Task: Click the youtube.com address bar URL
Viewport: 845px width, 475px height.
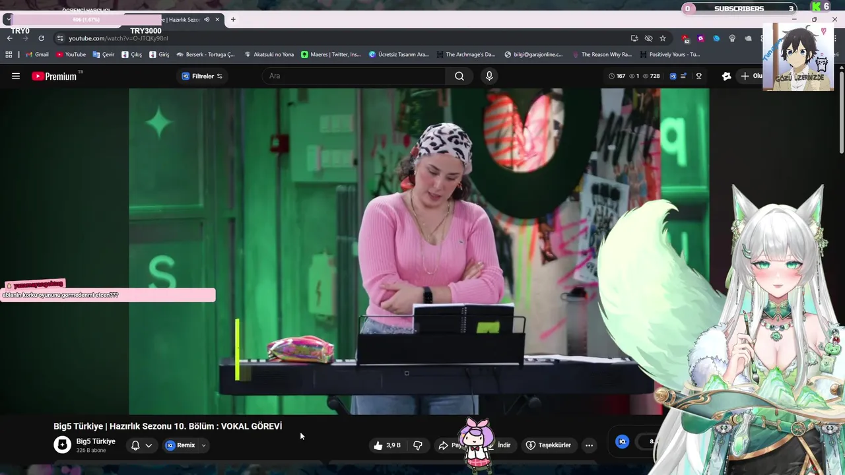Action: 118,38
